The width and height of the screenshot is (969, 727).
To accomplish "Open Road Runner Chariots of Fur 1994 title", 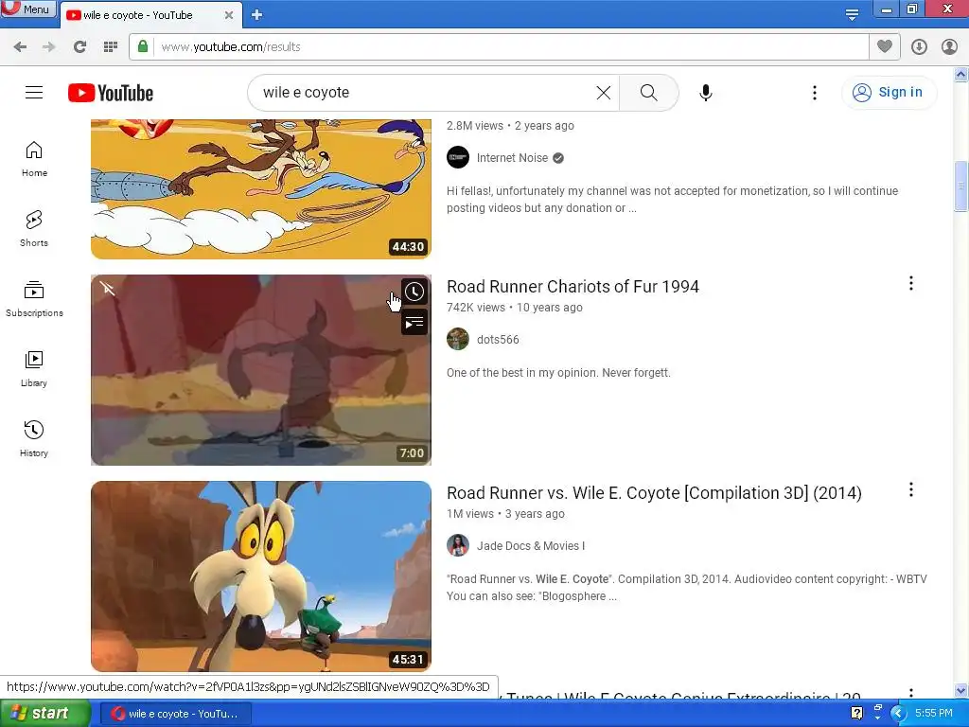I will coord(573,286).
